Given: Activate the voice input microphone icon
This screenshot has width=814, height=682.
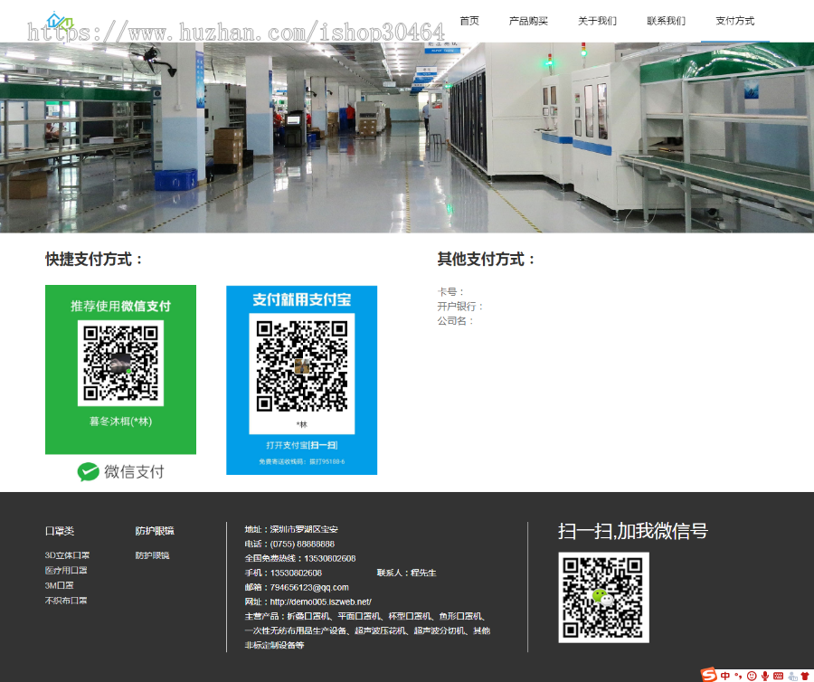Looking at the screenshot, I should point(765,675).
